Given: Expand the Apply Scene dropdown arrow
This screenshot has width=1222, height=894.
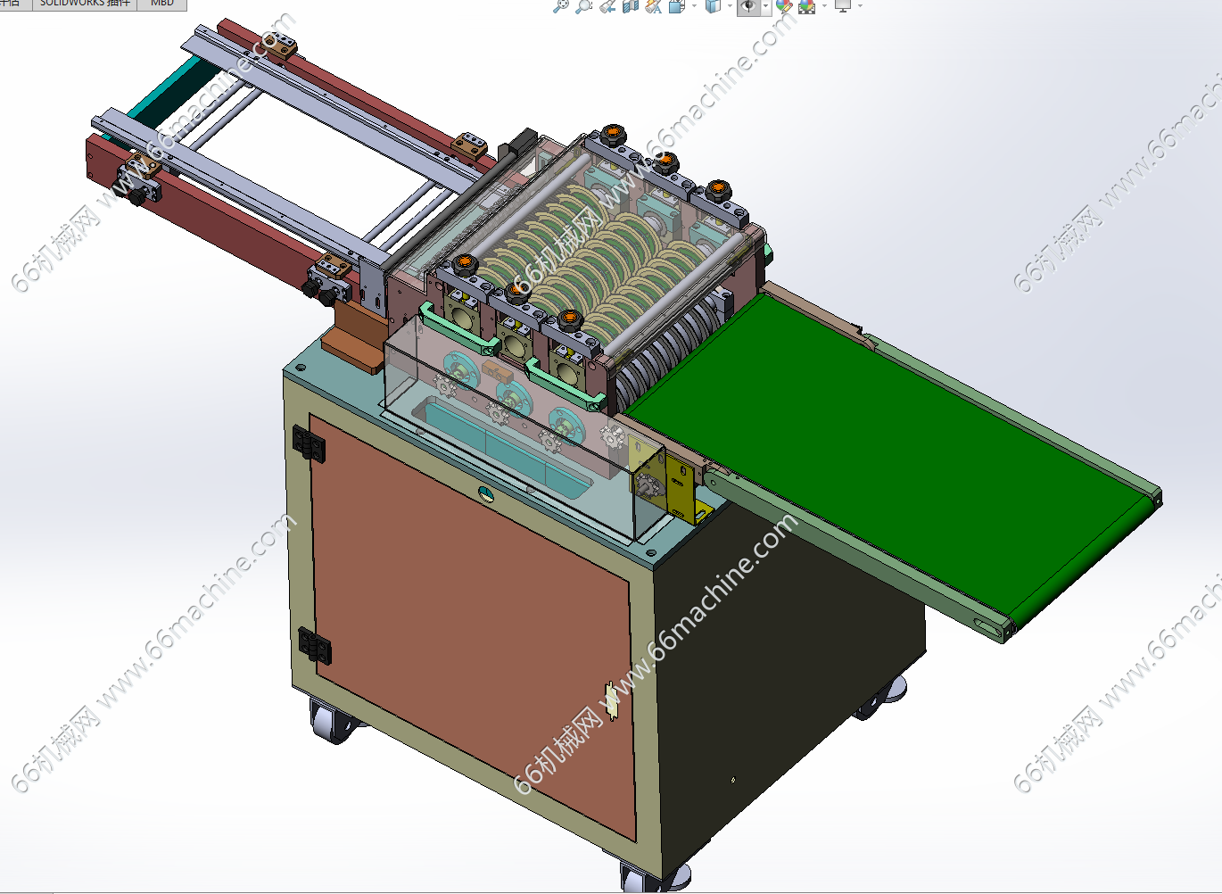Looking at the screenshot, I should point(824,6).
